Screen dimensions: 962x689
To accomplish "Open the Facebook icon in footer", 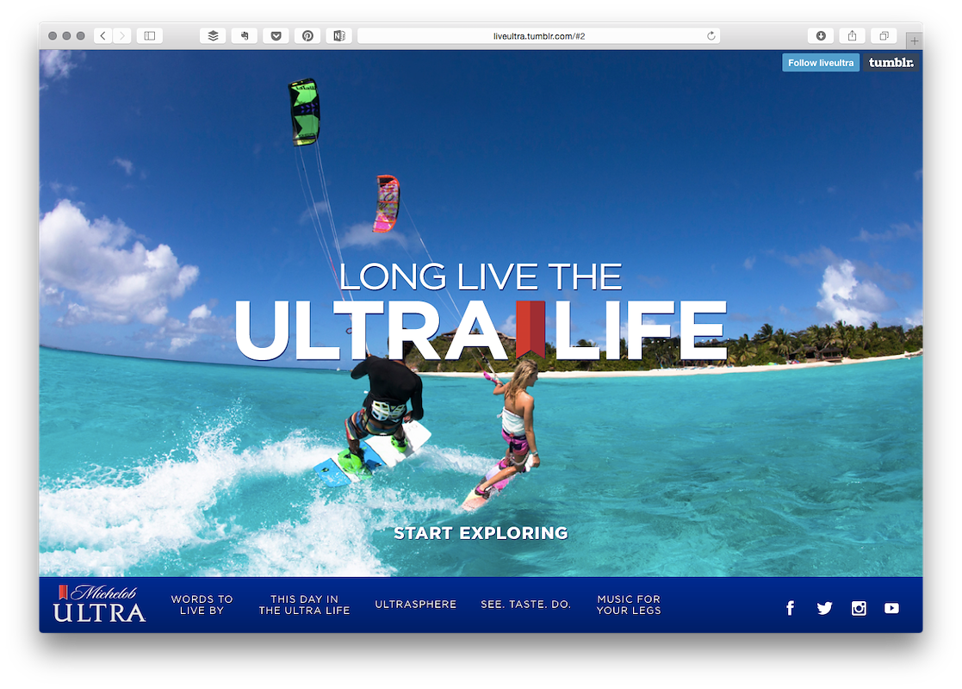I will click(791, 608).
